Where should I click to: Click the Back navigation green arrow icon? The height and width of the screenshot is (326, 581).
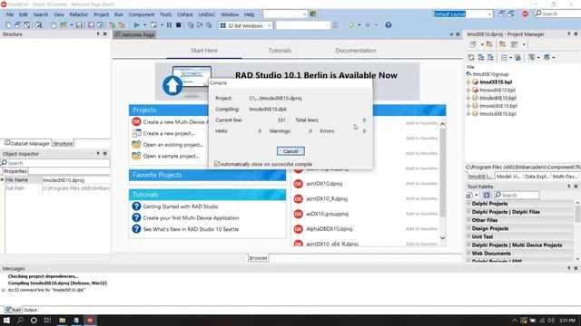coord(350,25)
